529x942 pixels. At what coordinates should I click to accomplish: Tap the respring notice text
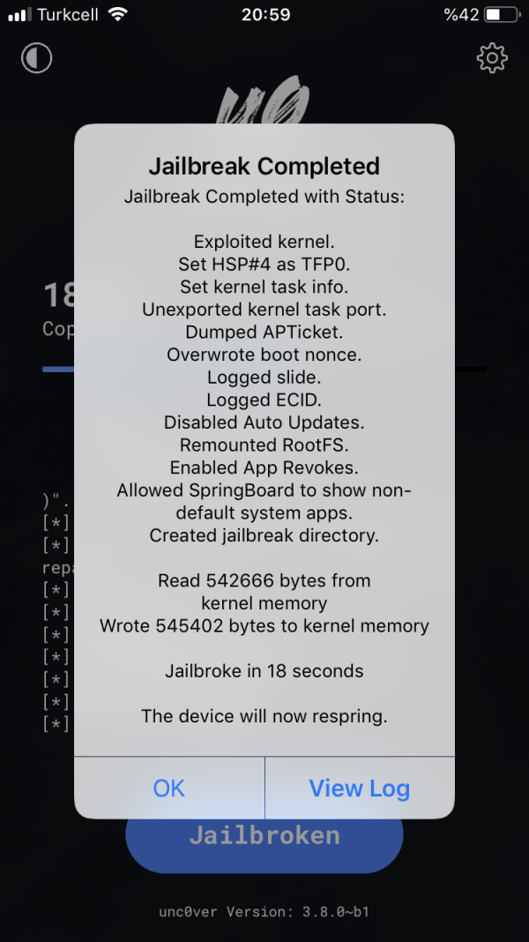click(x=264, y=716)
